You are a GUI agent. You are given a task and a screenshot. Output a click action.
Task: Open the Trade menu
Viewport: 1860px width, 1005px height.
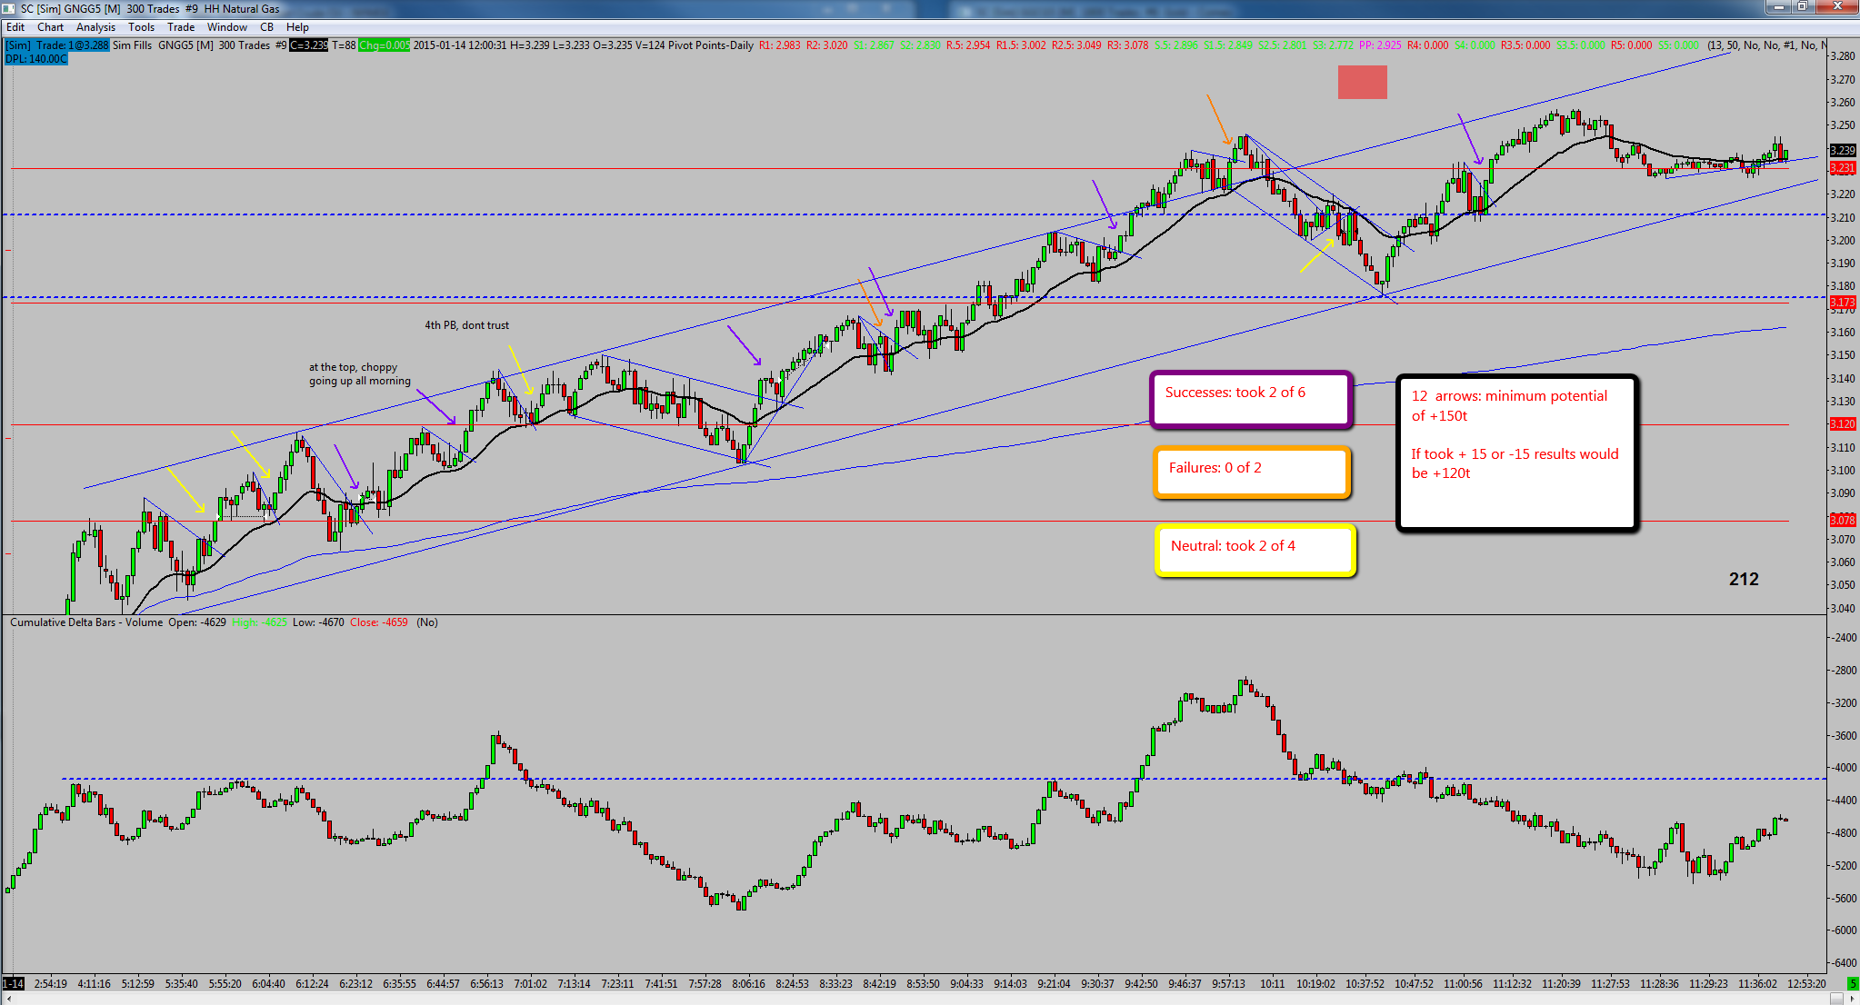click(181, 27)
